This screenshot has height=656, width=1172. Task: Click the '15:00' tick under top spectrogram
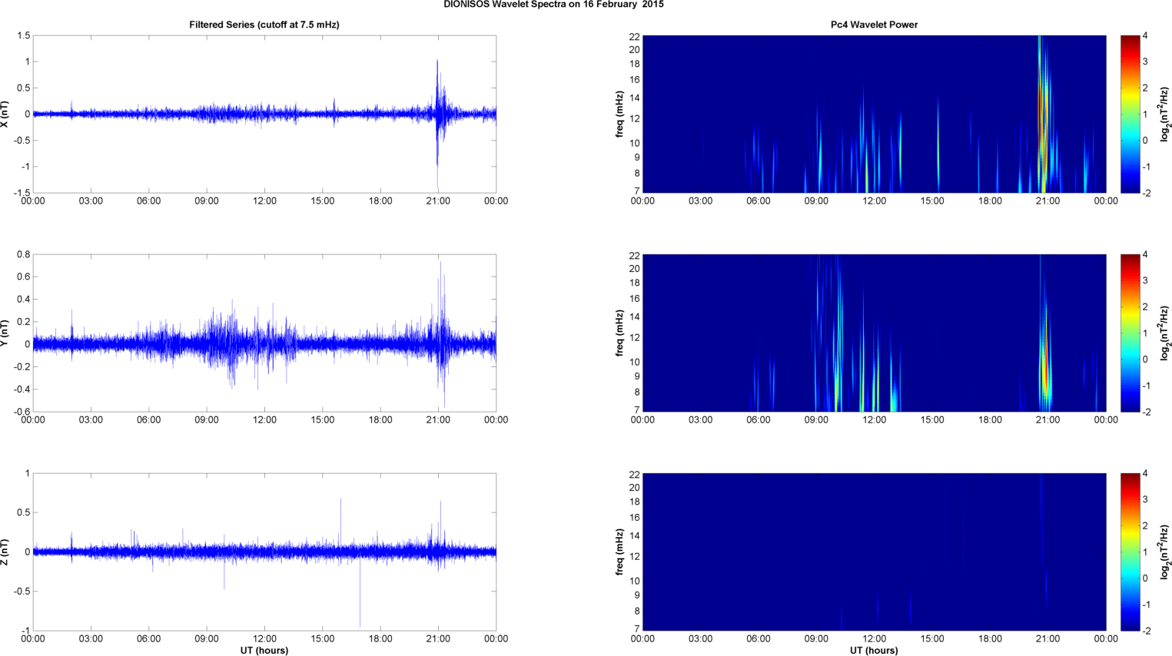tap(932, 201)
